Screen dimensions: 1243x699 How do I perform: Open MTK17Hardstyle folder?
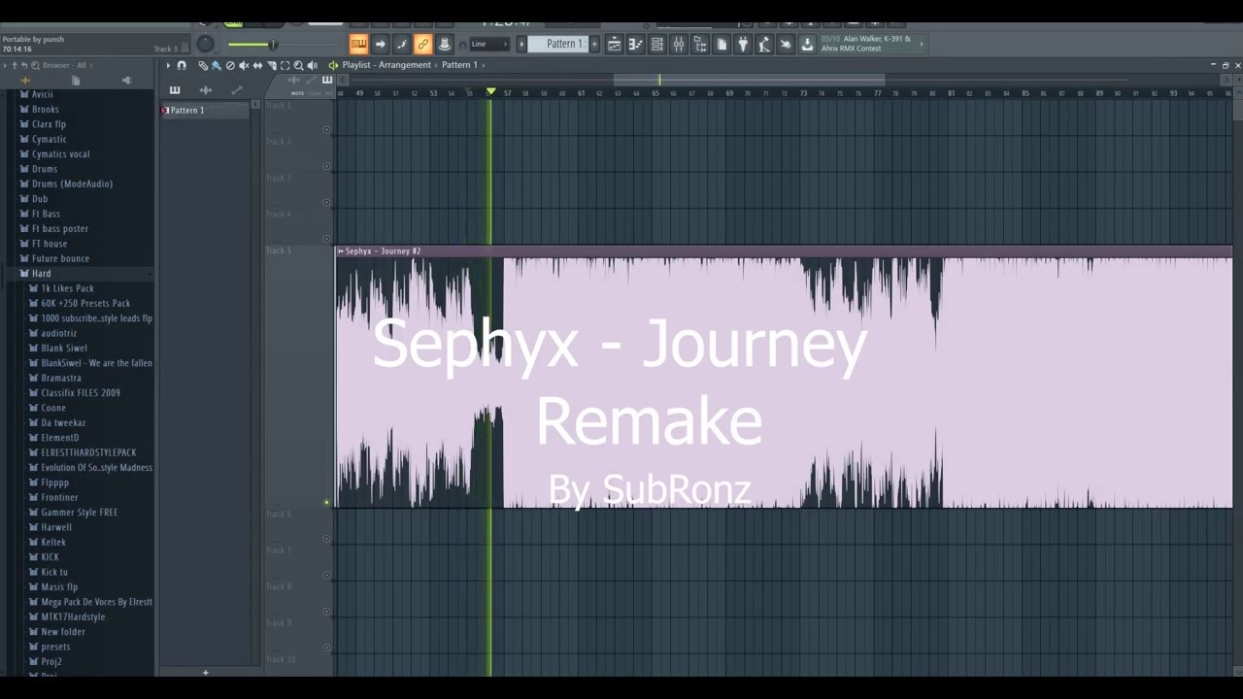(67, 616)
